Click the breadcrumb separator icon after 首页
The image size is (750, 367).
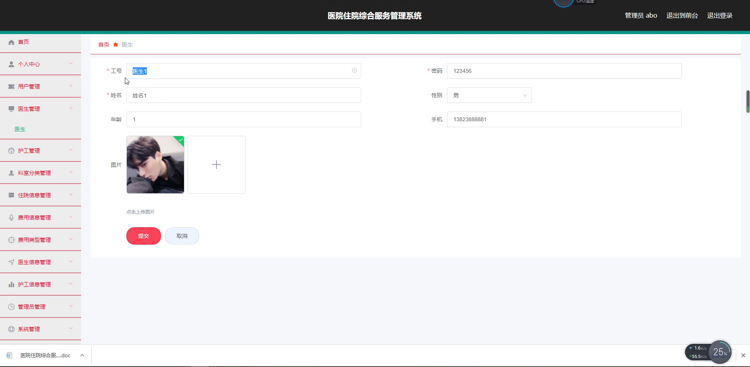tap(115, 45)
